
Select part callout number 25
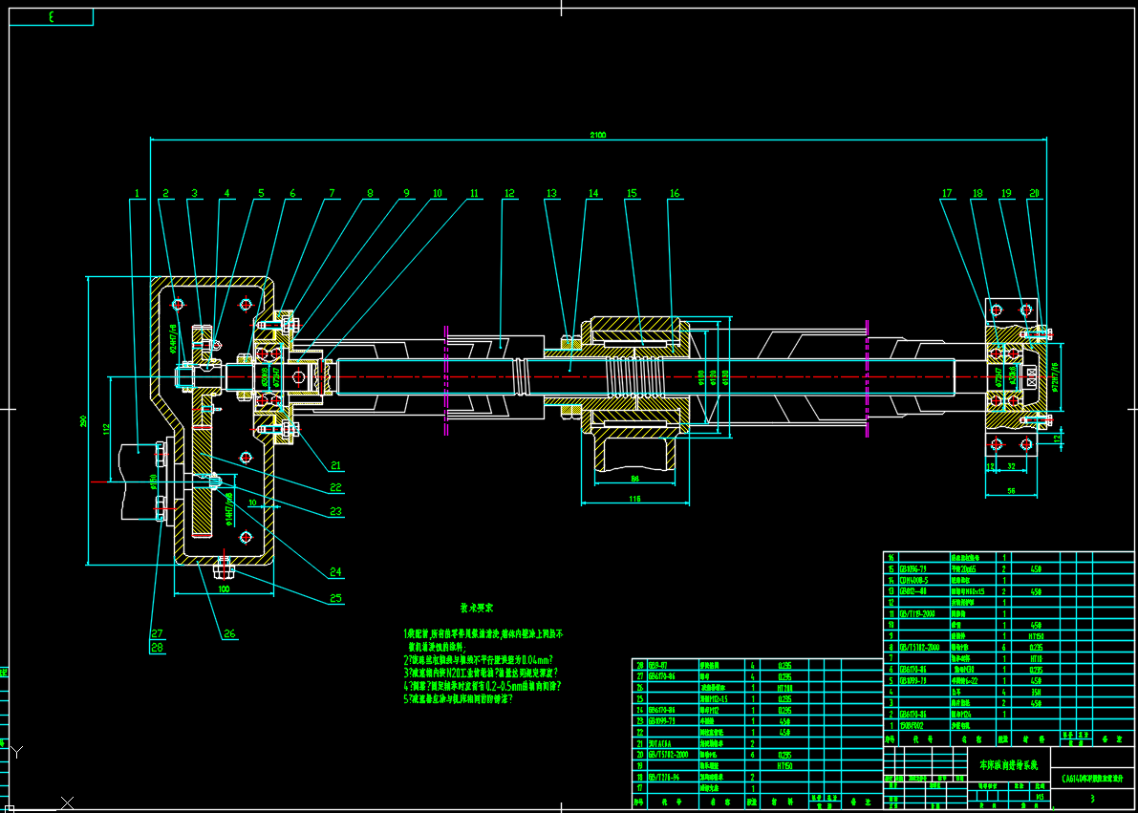(335, 599)
